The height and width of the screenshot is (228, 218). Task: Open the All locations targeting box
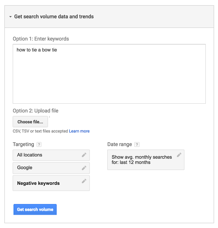coord(51,155)
